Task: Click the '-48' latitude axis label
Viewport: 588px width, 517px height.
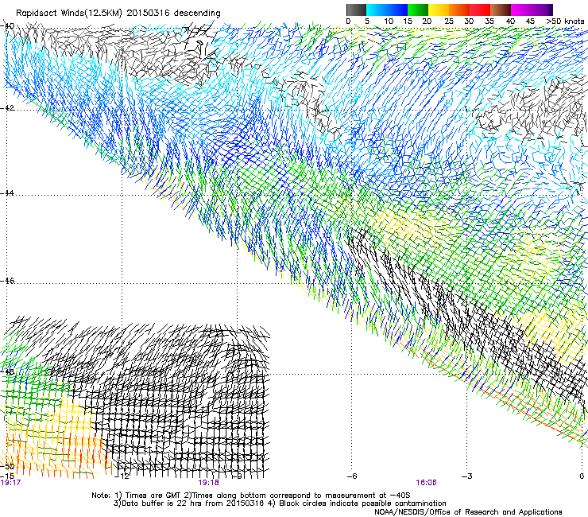Action: click(7, 371)
